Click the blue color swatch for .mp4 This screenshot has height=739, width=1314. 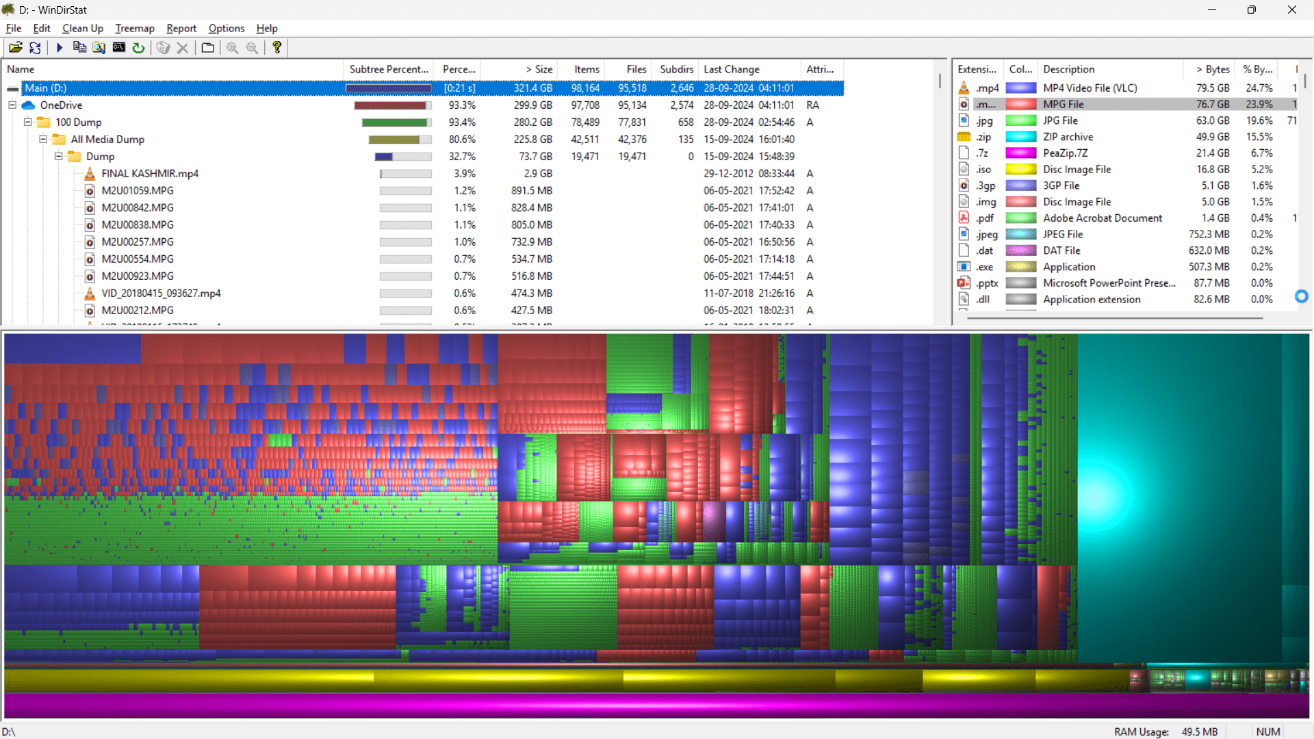click(1020, 88)
